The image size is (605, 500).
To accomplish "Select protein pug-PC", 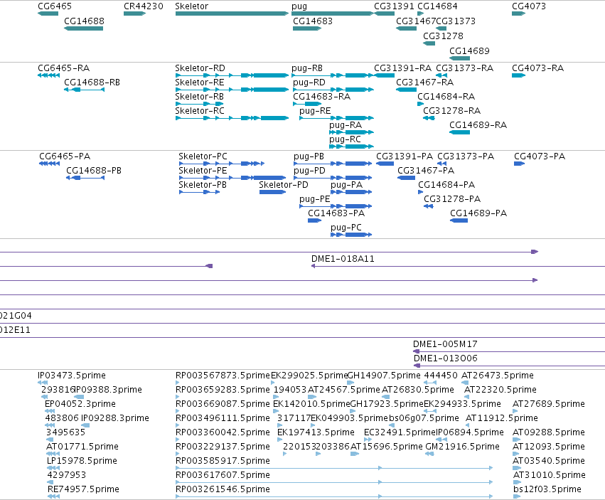I will pyautogui.click(x=351, y=235).
